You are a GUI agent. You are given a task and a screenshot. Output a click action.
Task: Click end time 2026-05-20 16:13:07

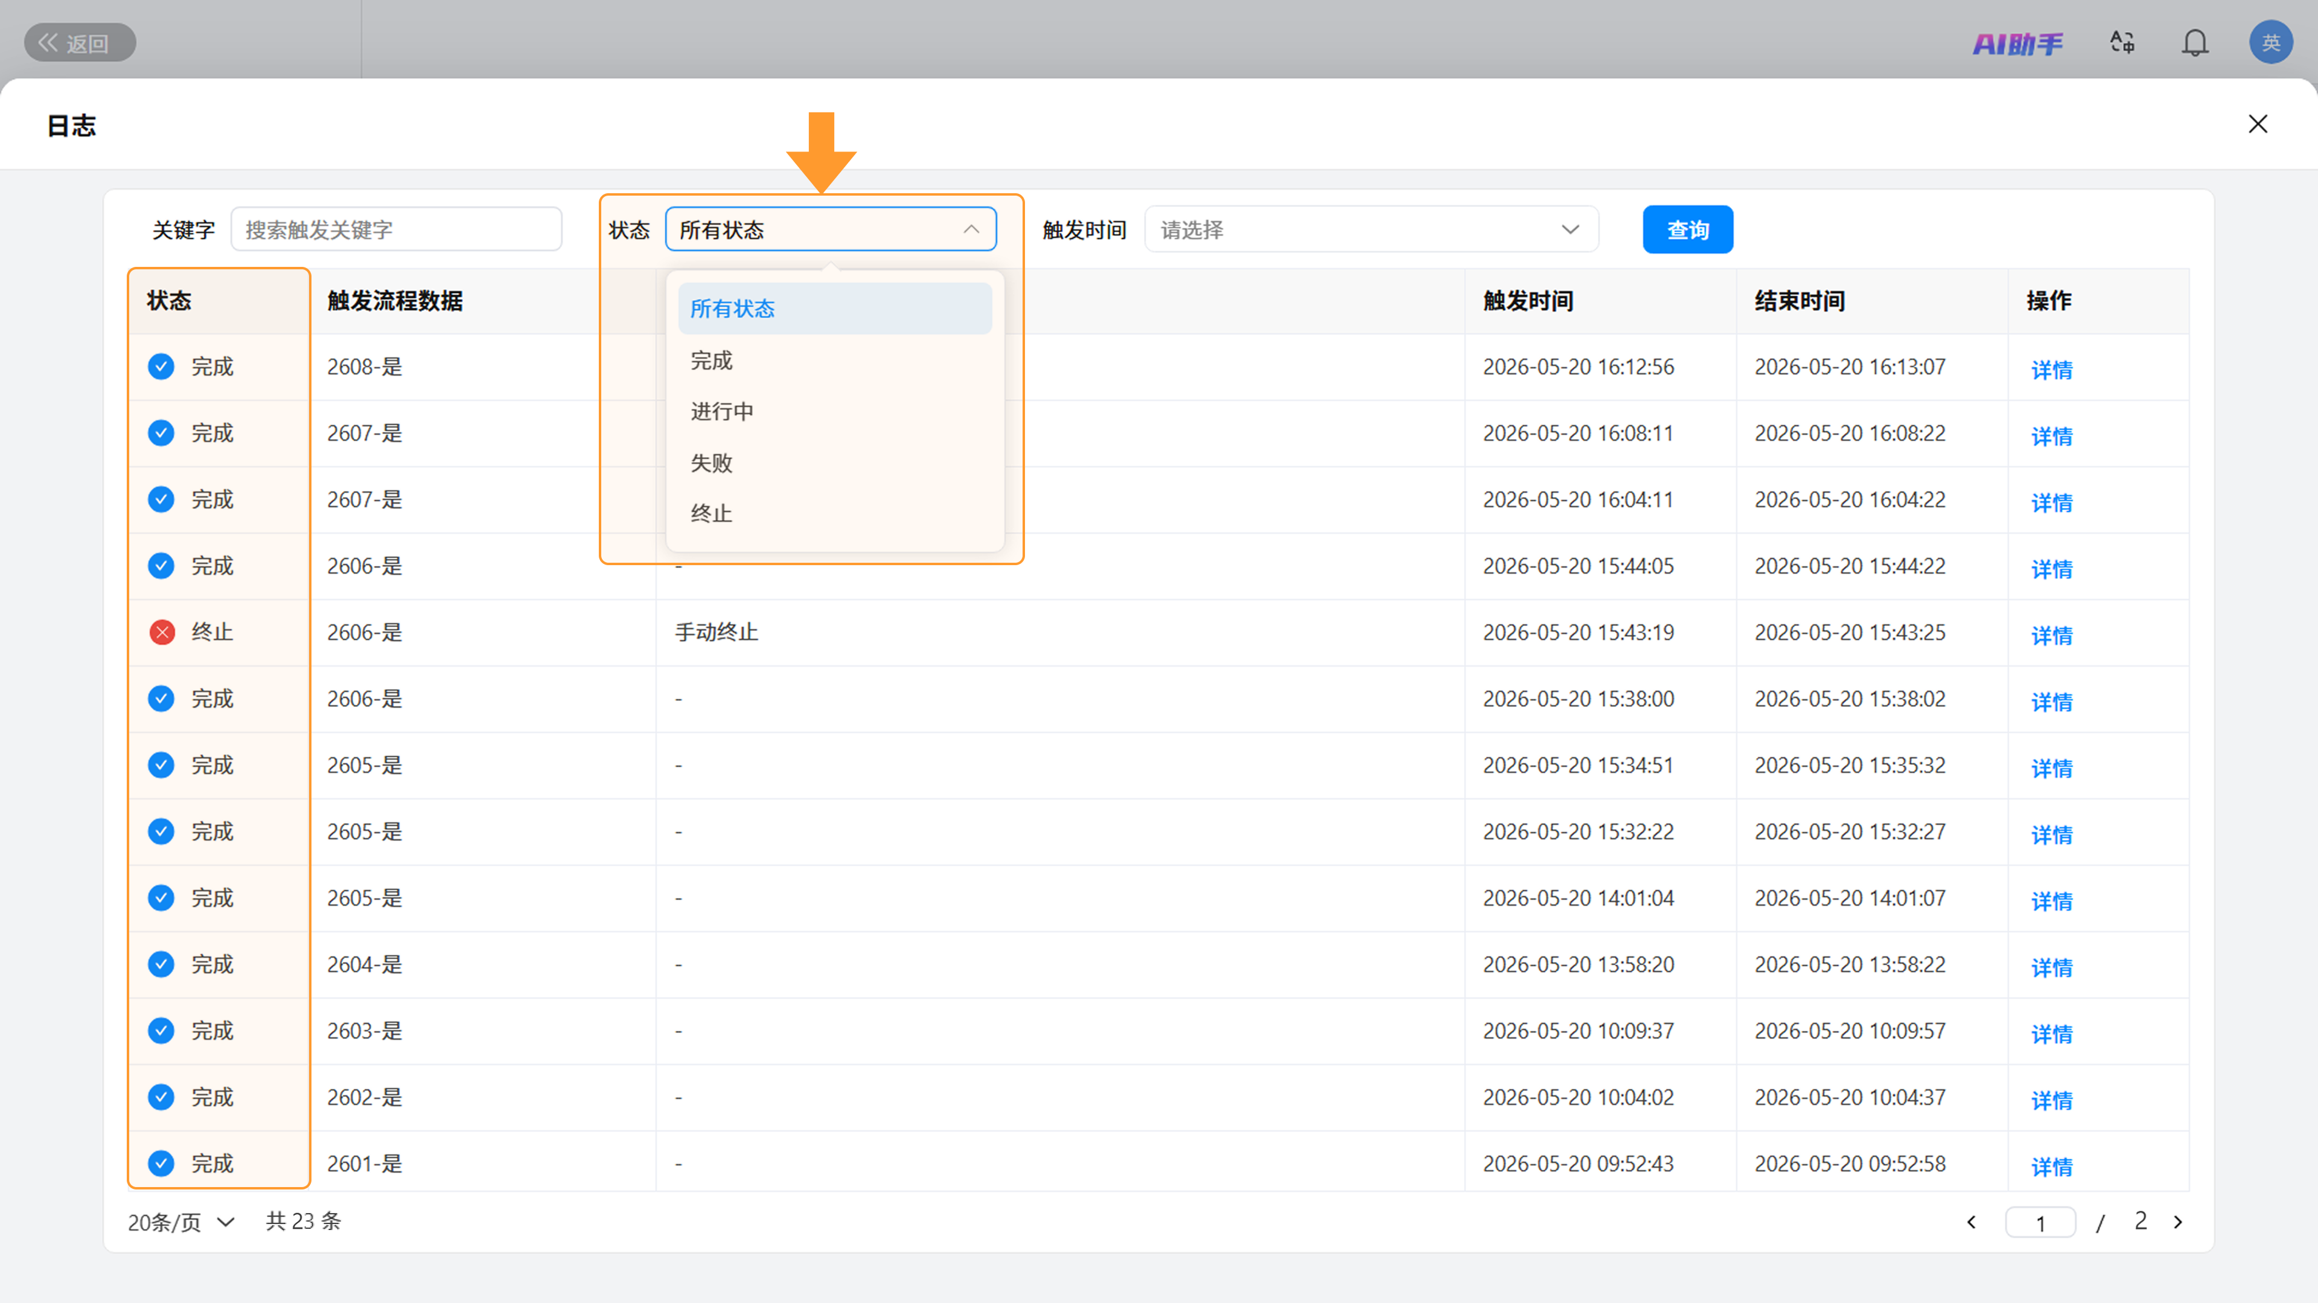point(1850,367)
